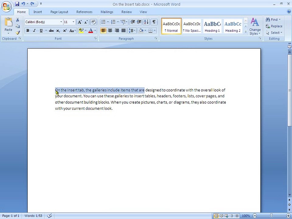Image resolution: width=292 pixels, height=219 pixels.
Task: Apply the No Spacing style
Action: 192,26
